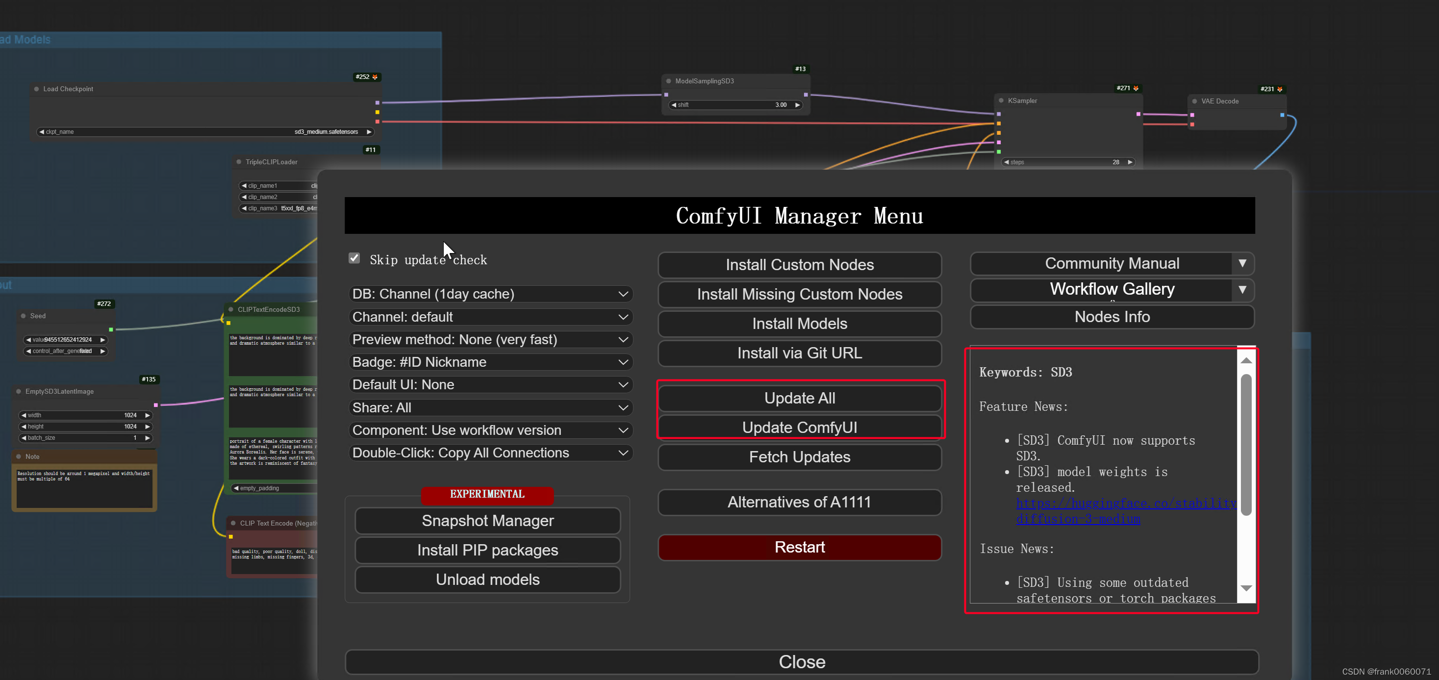Click the fox badge on VAE Decode node
Screen dimensions: 1439x680
(x=1280, y=89)
